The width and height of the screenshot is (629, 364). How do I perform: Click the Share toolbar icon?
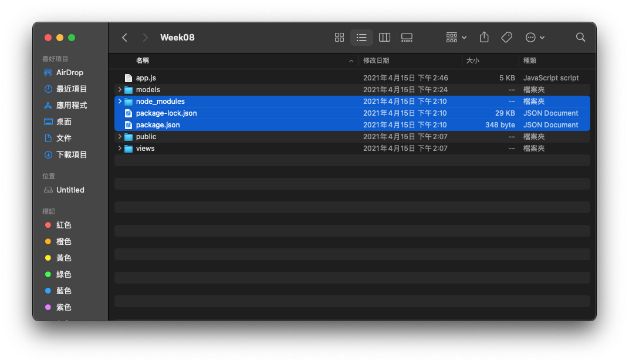pyautogui.click(x=484, y=38)
